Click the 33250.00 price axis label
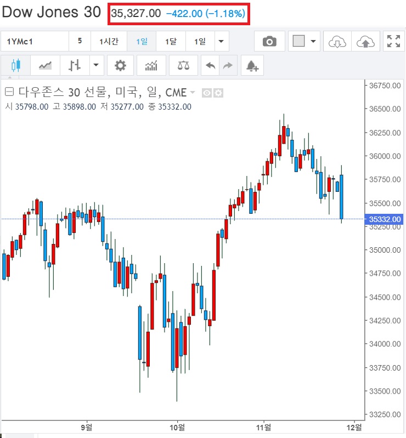The width and height of the screenshot is (406, 438). 385,414
